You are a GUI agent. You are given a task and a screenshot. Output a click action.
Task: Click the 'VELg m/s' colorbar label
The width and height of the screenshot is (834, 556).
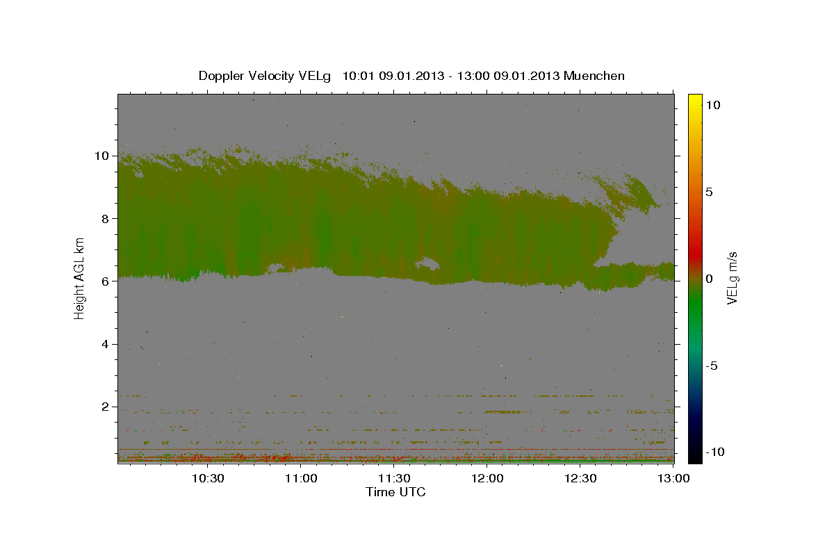click(732, 278)
